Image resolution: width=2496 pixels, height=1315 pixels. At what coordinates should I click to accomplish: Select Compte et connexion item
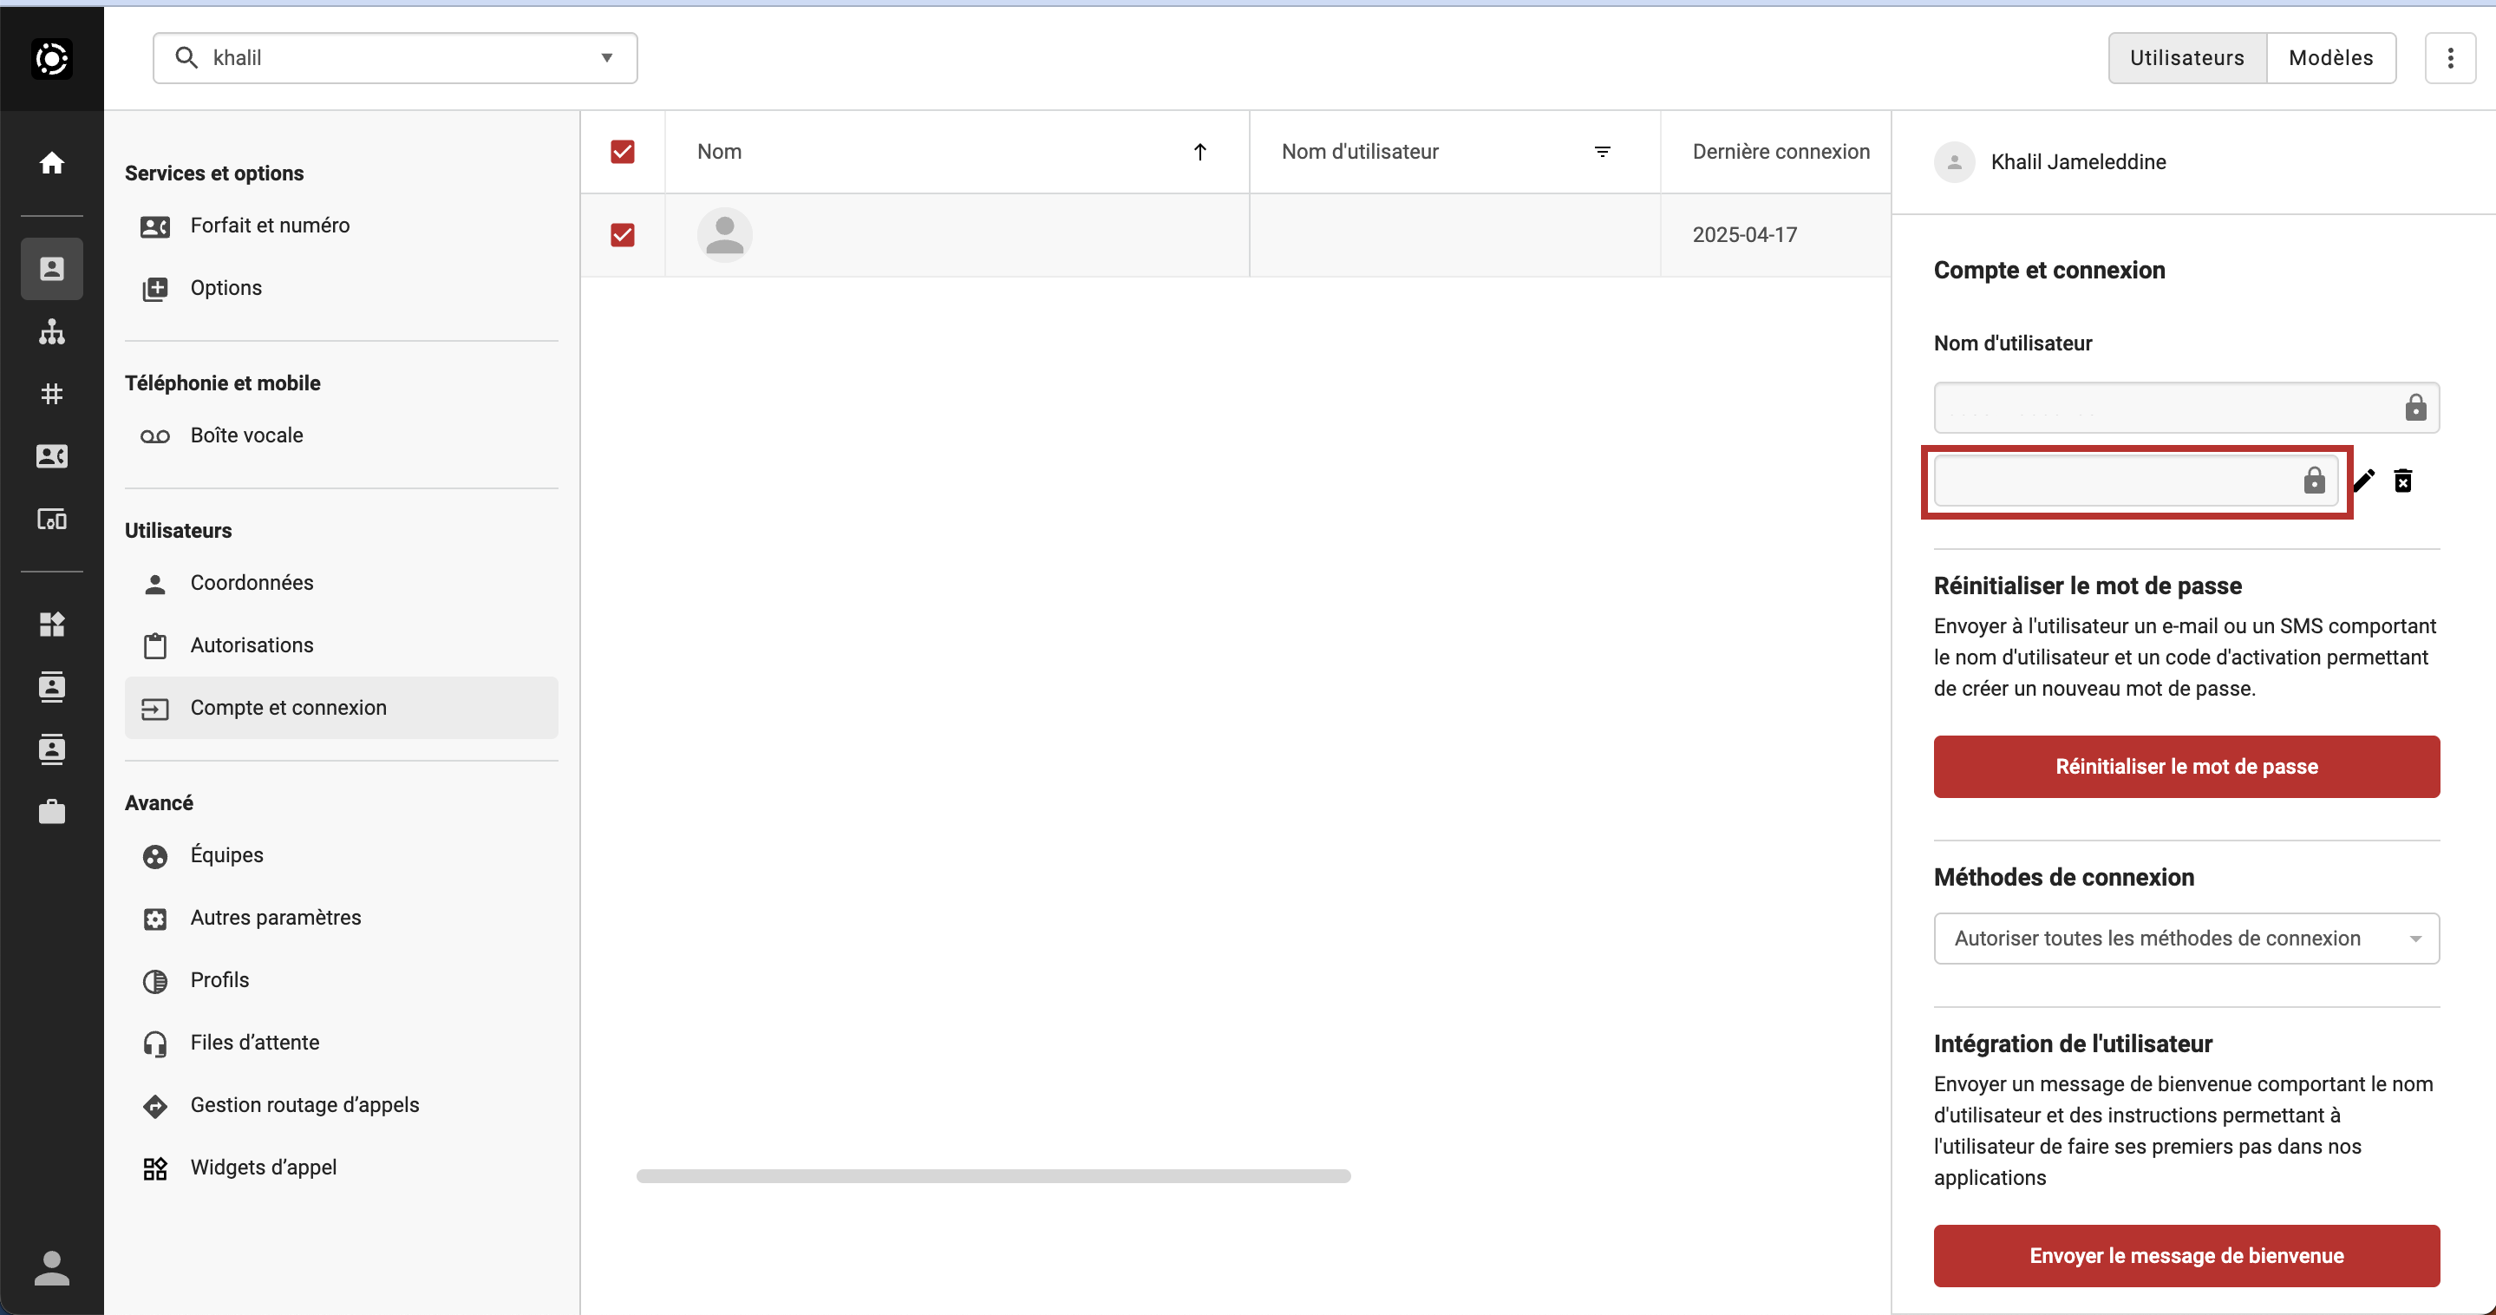(341, 708)
